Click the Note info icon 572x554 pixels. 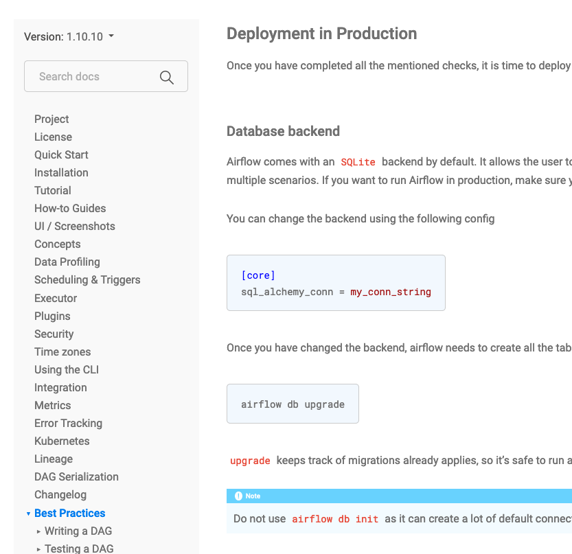tap(238, 496)
